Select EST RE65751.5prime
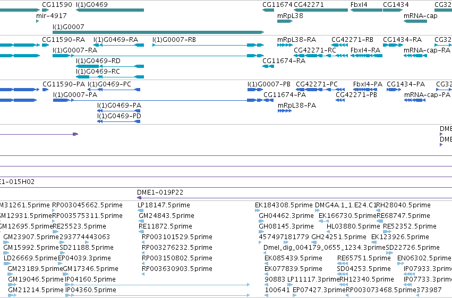The image size is (452, 298). (364, 258)
